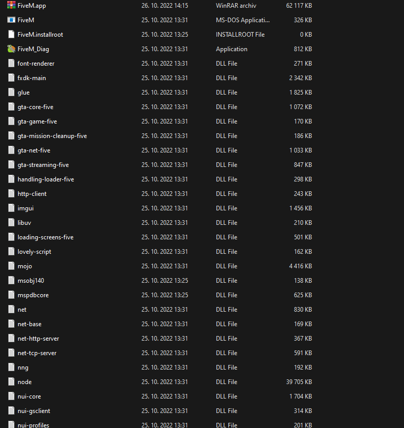Click the MS-DOS application icon beside FiveM
404x428 pixels.
(x=11, y=20)
